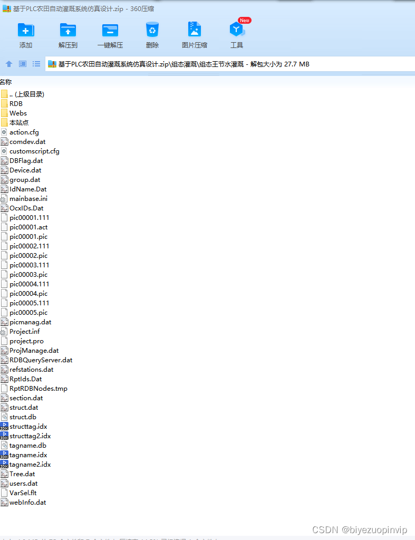This screenshot has height=540, width=415.
Task: Switch to thumbnail view icon
Action: 23,64
